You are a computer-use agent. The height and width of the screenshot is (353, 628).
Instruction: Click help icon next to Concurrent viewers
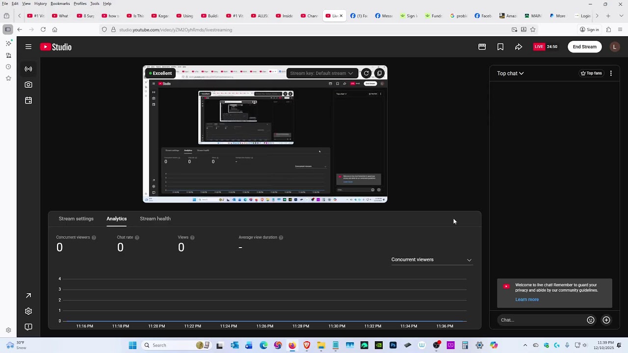pyautogui.click(x=94, y=238)
